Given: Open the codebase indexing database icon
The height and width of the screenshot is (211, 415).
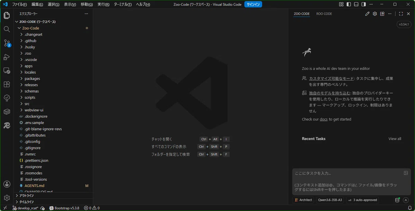Looking at the screenshot, I should [x=398, y=200].
